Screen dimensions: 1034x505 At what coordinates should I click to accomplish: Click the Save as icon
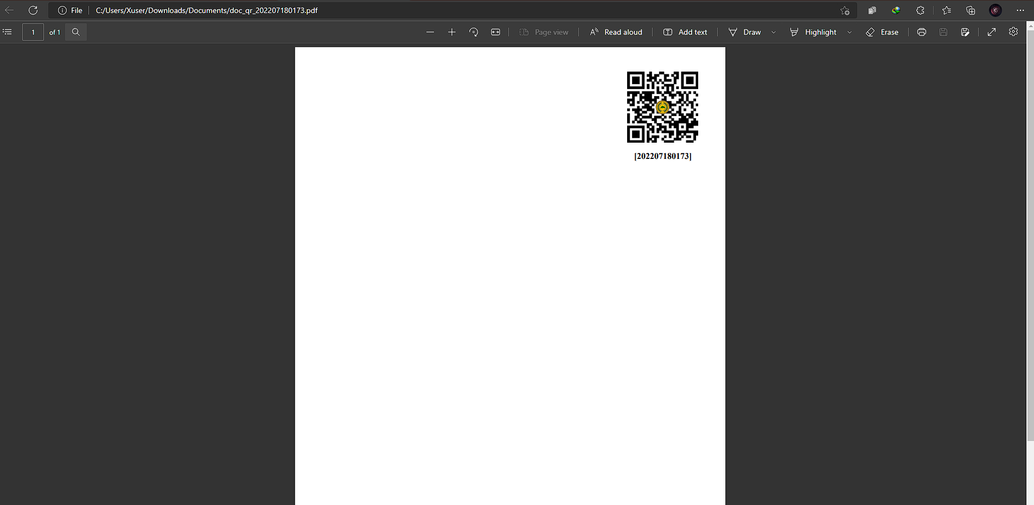[x=965, y=32]
